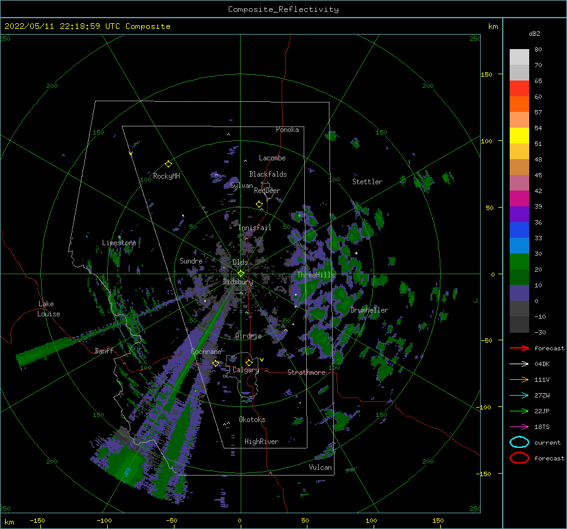Click the current legend label
The image size is (567, 529).
point(547,442)
